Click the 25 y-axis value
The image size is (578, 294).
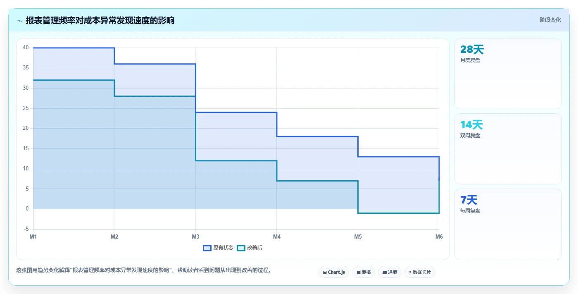tap(26, 108)
